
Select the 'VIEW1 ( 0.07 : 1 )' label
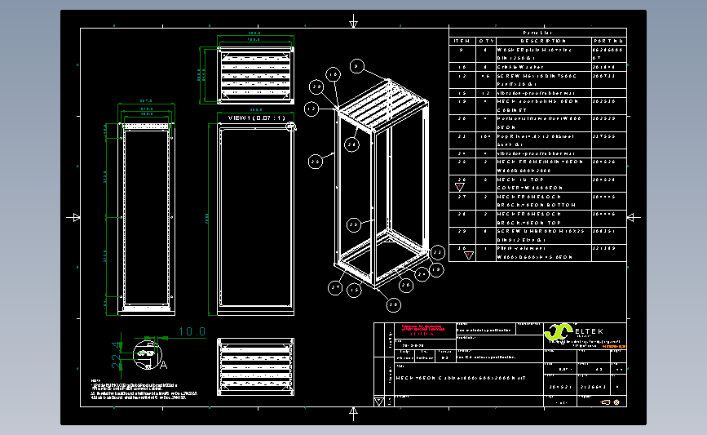(257, 118)
